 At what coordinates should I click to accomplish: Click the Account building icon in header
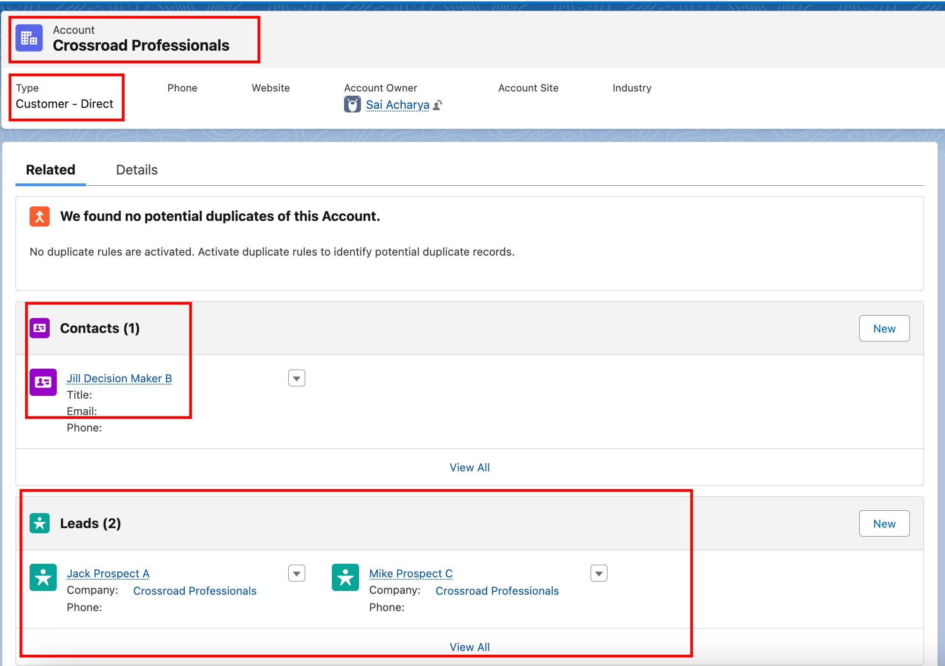point(29,38)
